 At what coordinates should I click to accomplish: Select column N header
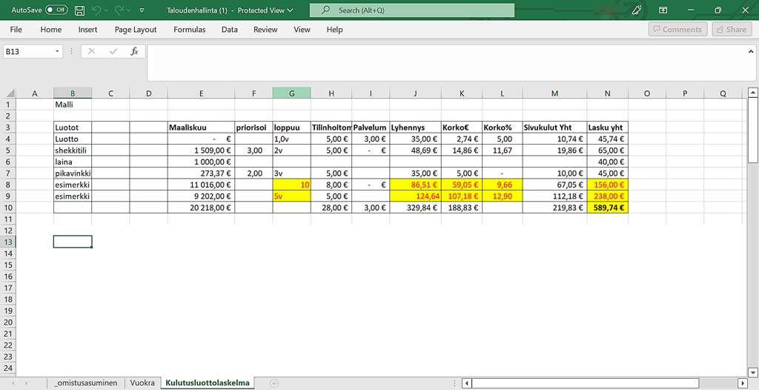(607, 94)
